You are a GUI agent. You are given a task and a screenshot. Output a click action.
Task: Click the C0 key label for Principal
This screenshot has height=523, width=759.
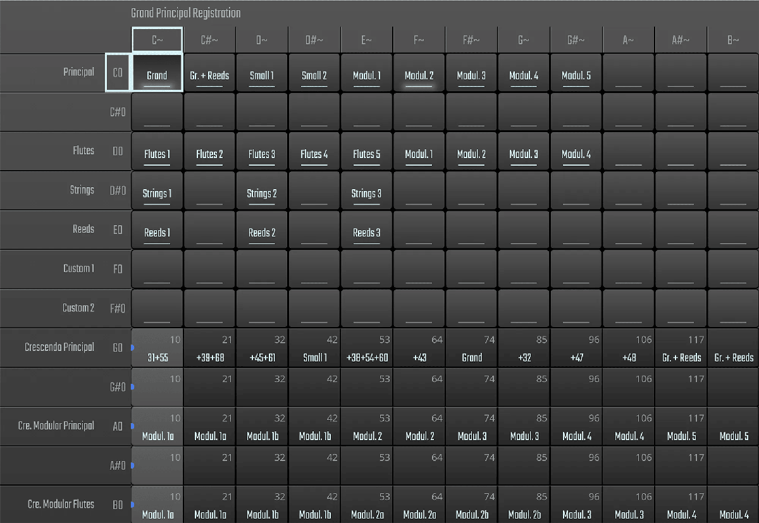tap(118, 73)
